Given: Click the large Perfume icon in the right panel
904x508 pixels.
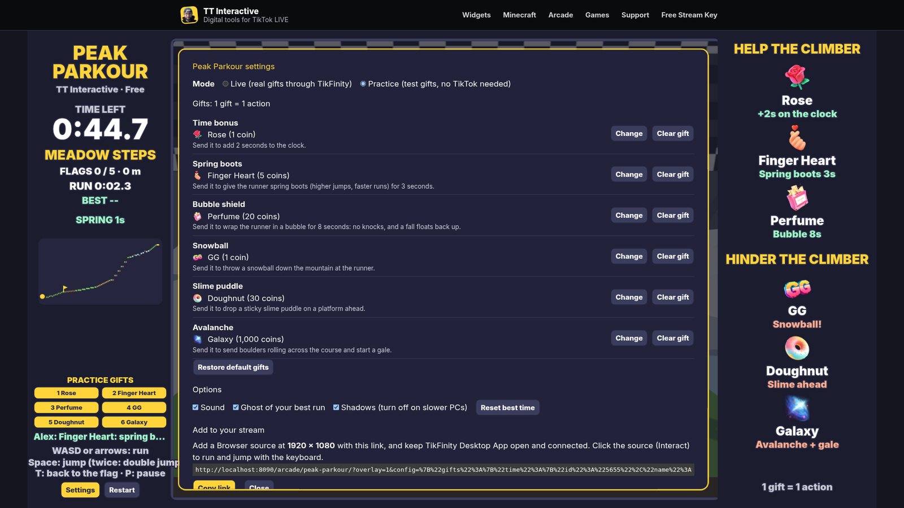Looking at the screenshot, I should (797, 198).
